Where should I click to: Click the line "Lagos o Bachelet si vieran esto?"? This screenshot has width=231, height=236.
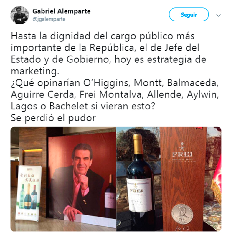[83, 106]
